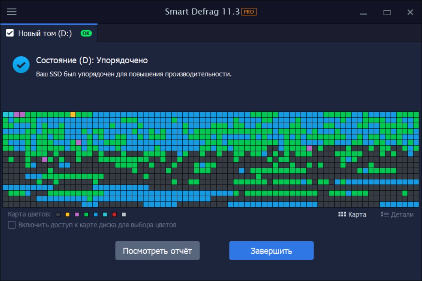422x281 pixels.
Task: Pick the blue legend swatch
Action: pos(96,215)
